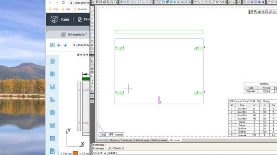
Task: Select the Text 'A' tool in CAD toolbar
Action: pyautogui.click(x=92, y=45)
